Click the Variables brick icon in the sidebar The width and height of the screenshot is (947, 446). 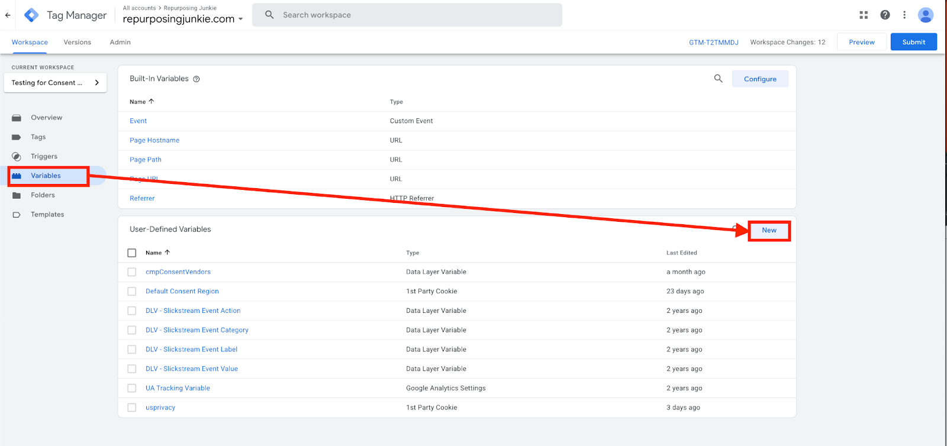[17, 176]
